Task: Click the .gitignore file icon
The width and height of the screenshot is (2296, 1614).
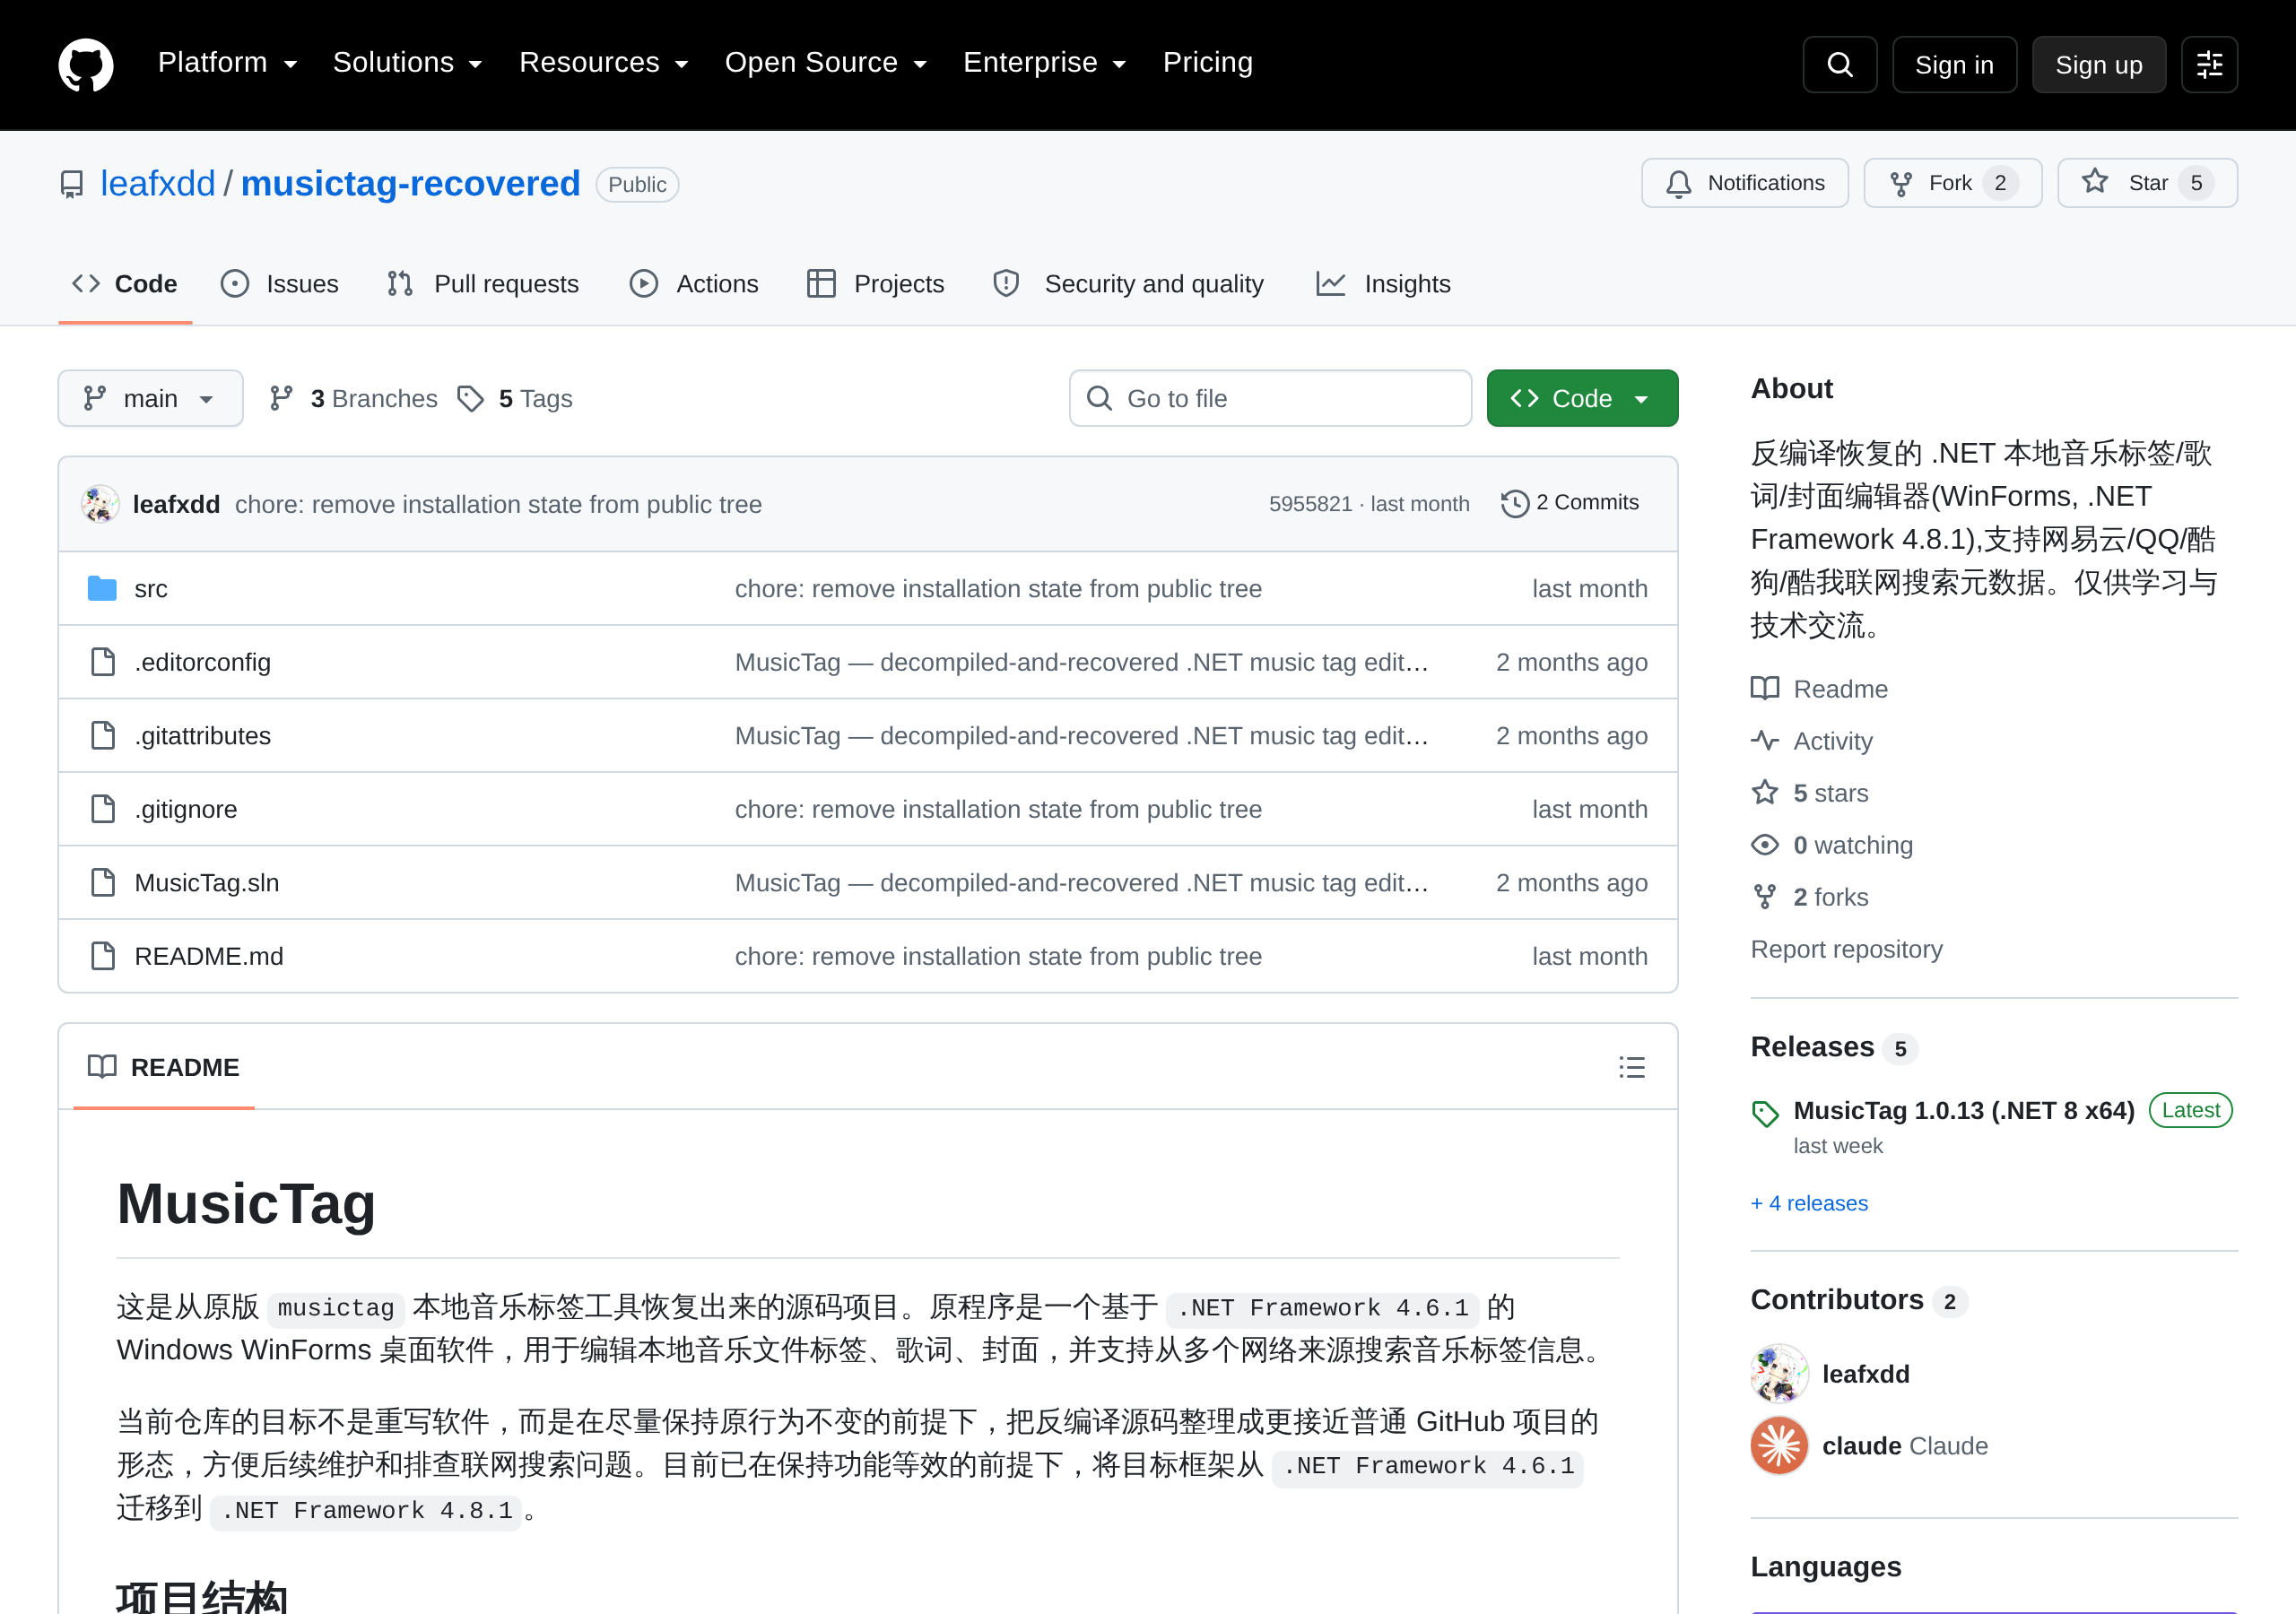Action: (103, 809)
